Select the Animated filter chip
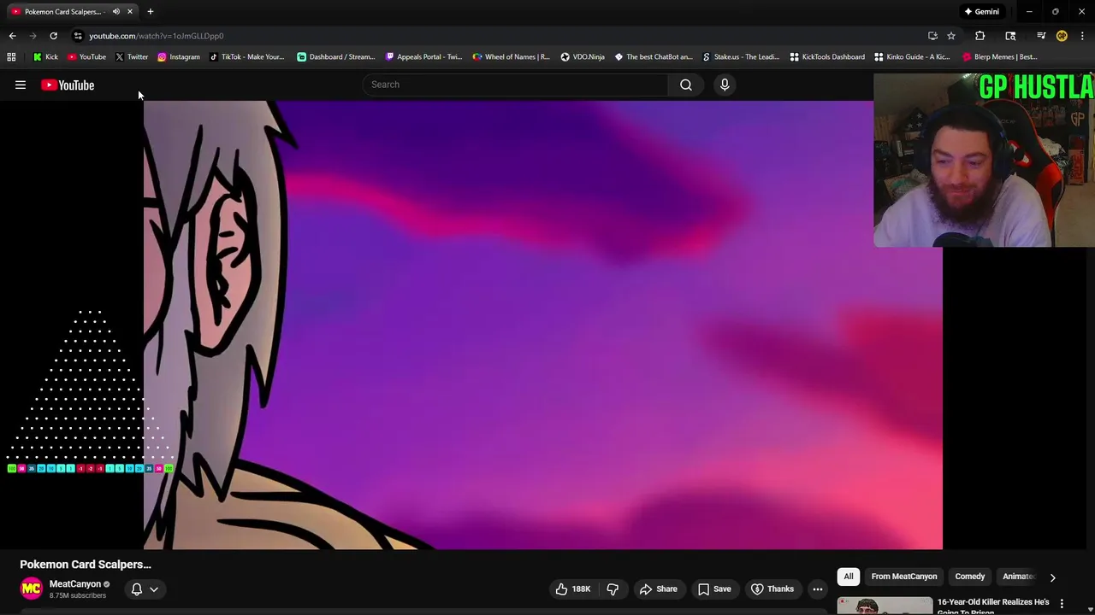The height and width of the screenshot is (615, 1095). pos(1018,577)
